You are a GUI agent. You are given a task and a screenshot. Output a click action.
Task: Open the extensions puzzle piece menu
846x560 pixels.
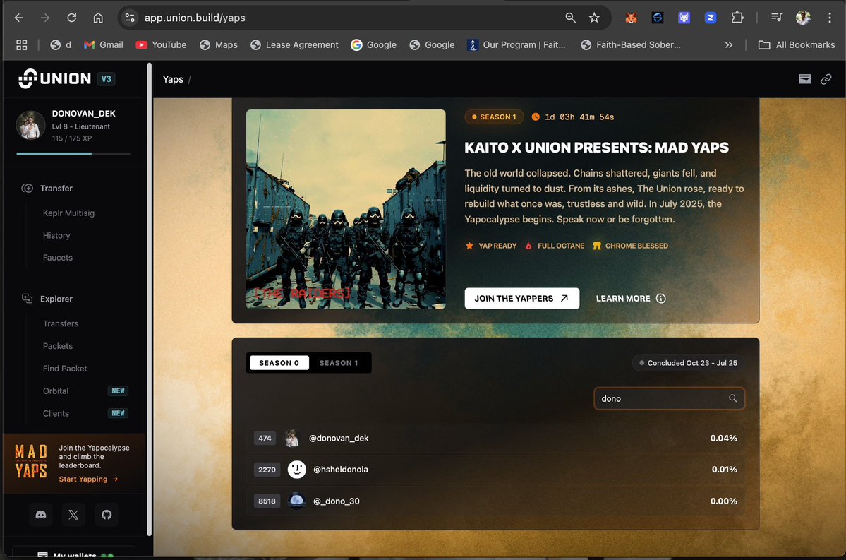737,18
